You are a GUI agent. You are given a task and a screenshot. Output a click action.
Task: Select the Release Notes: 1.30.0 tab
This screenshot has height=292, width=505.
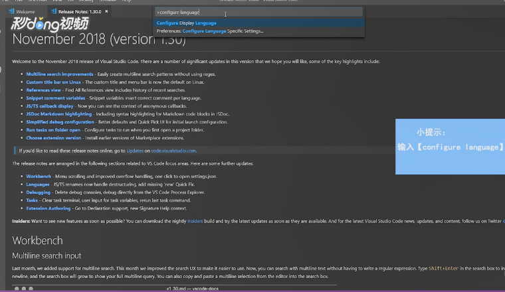coord(79,11)
